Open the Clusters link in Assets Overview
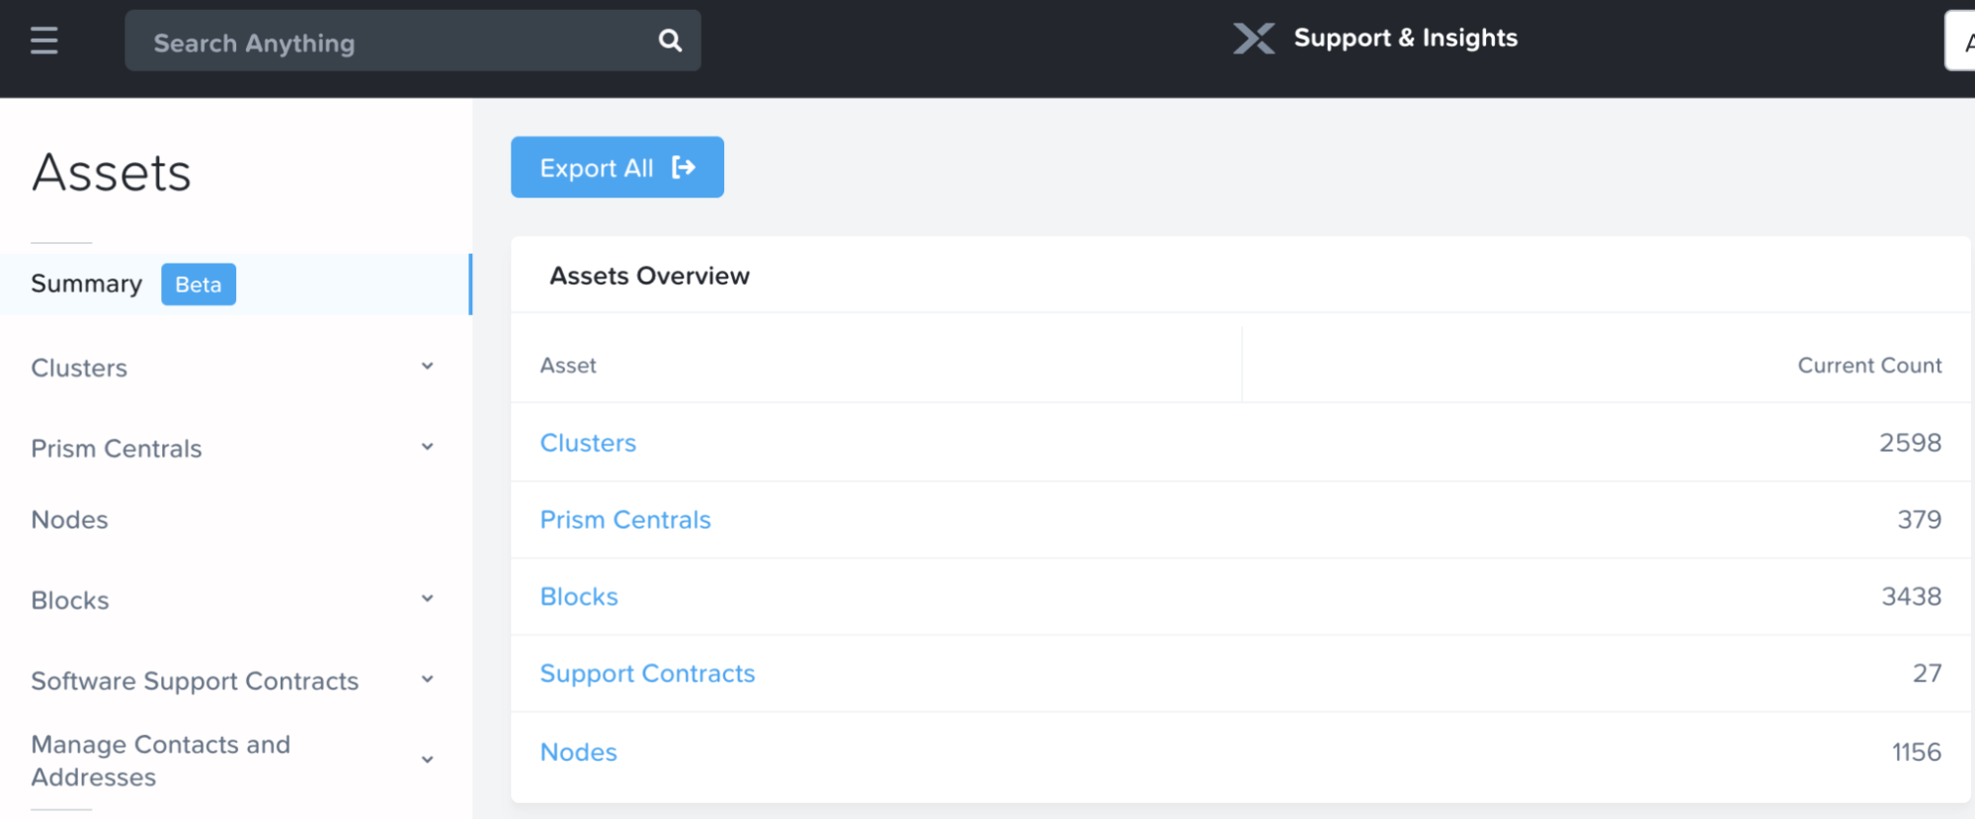This screenshot has width=1975, height=819. [588, 443]
